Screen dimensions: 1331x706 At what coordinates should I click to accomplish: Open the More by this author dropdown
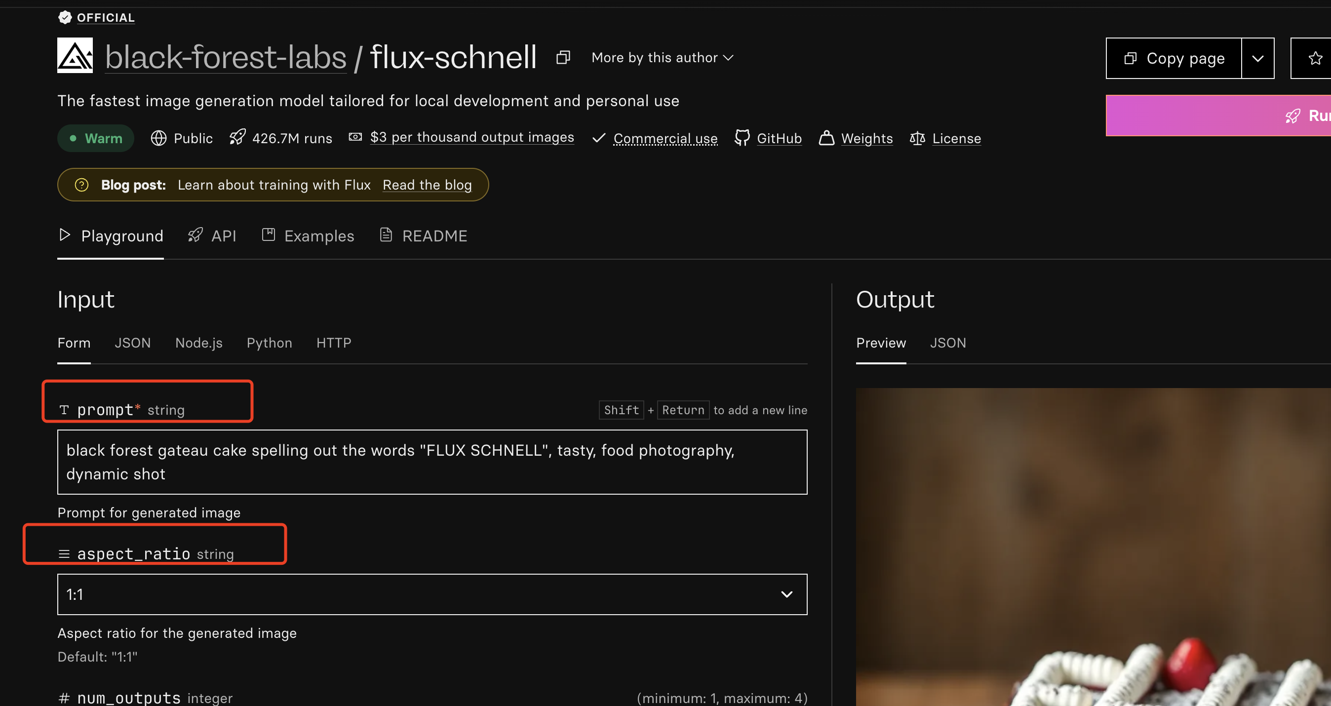[663, 57]
